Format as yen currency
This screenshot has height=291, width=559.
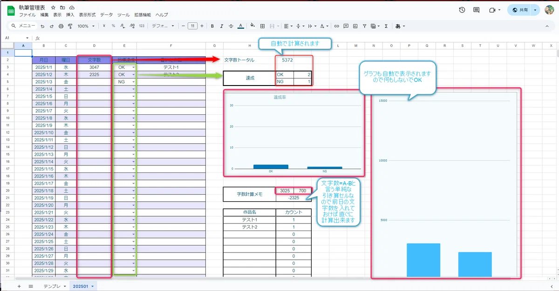point(104,26)
